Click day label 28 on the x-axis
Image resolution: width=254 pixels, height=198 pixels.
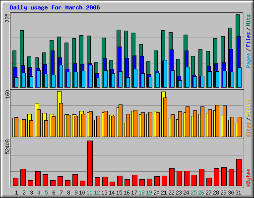click(216, 193)
